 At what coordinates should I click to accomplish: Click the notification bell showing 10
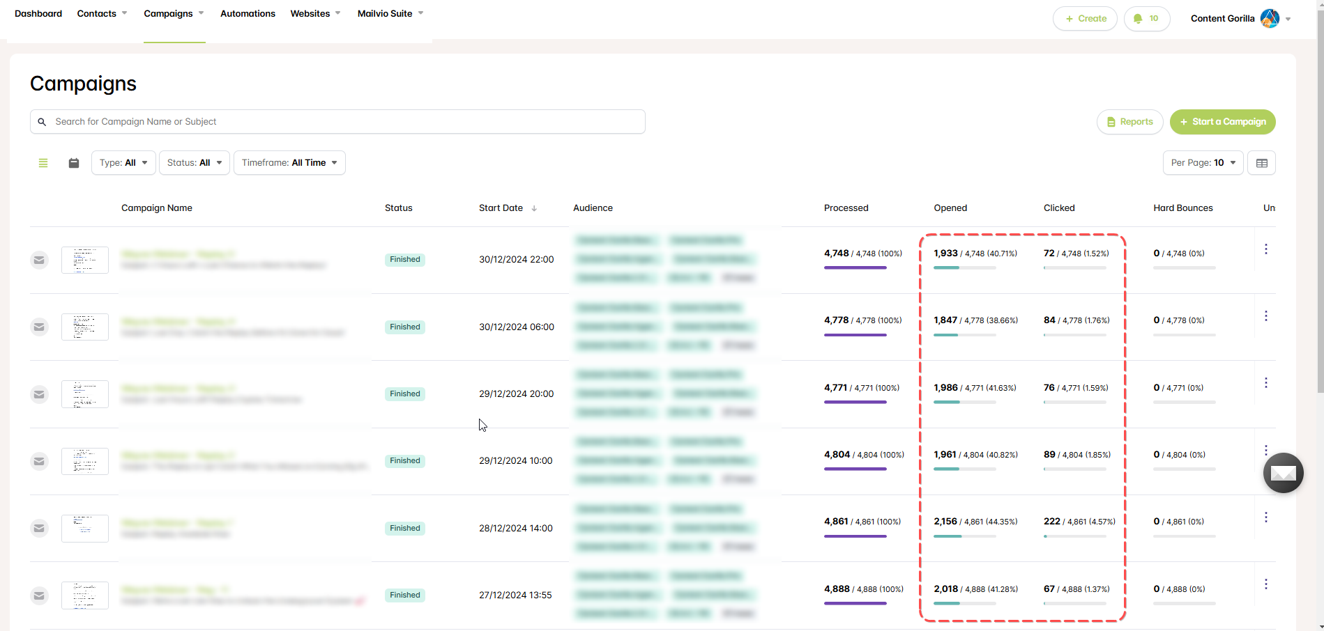1147,19
